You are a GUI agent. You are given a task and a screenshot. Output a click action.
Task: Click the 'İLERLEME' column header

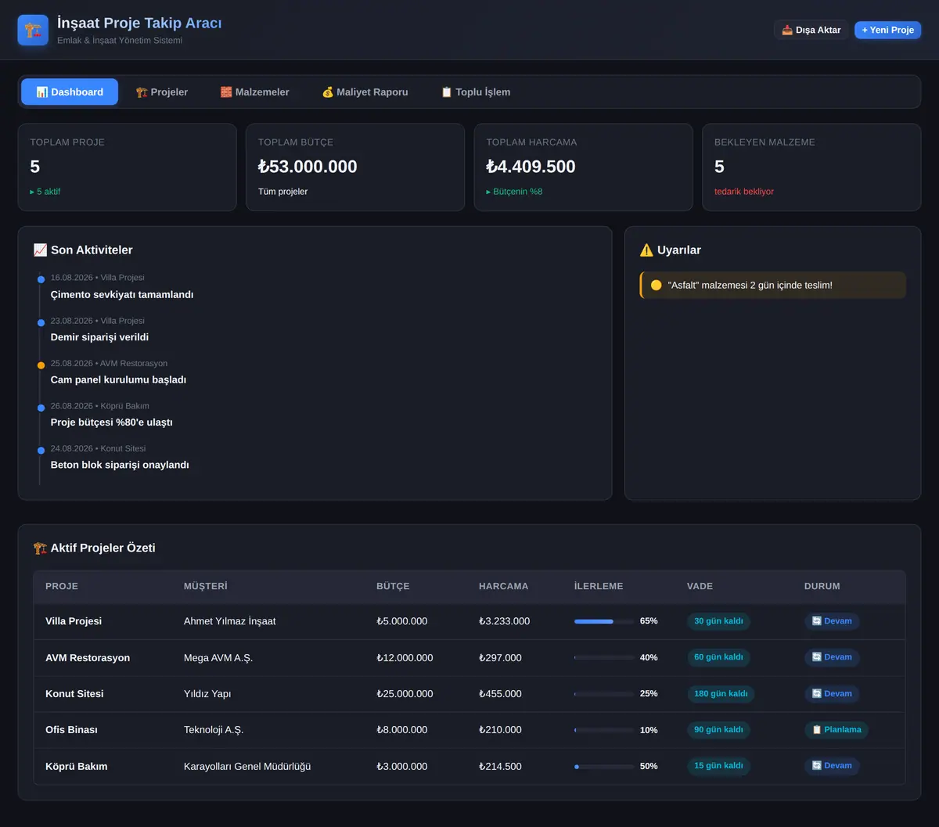coord(599,586)
